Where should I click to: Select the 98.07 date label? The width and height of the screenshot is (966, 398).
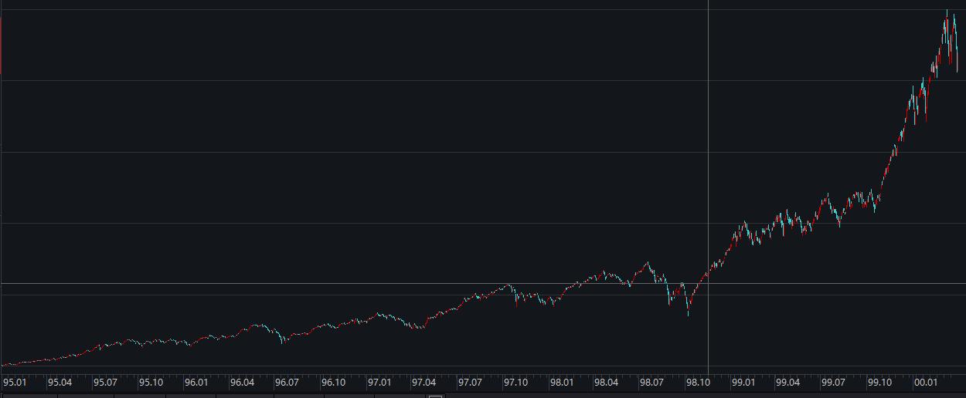pyautogui.click(x=651, y=382)
